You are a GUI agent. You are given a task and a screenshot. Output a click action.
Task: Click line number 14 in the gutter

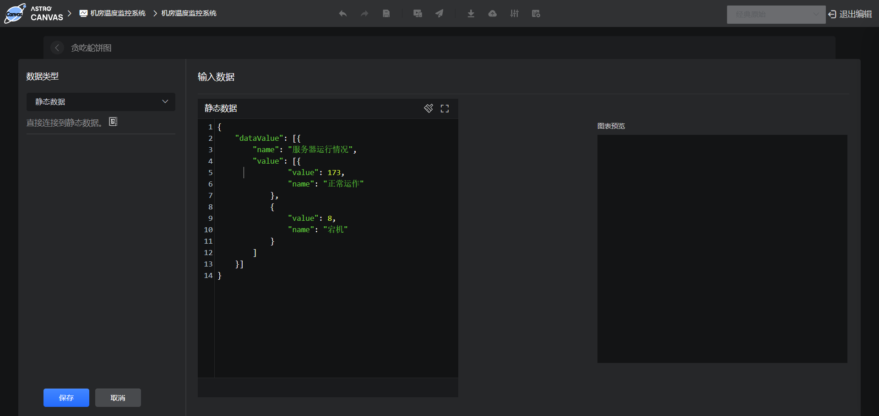pyautogui.click(x=208, y=275)
